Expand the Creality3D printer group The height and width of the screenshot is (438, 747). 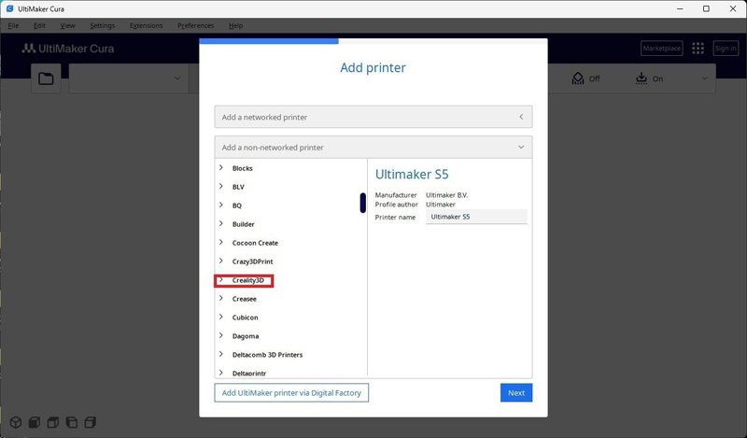pos(221,280)
